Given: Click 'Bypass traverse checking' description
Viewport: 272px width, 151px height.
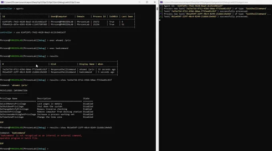Looking at the screenshot, I should [52, 109].
